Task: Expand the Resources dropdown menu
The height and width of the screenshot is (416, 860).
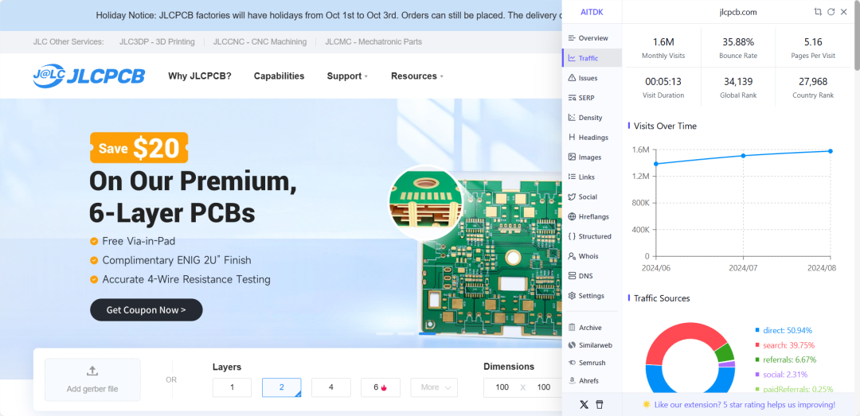Action: point(416,76)
